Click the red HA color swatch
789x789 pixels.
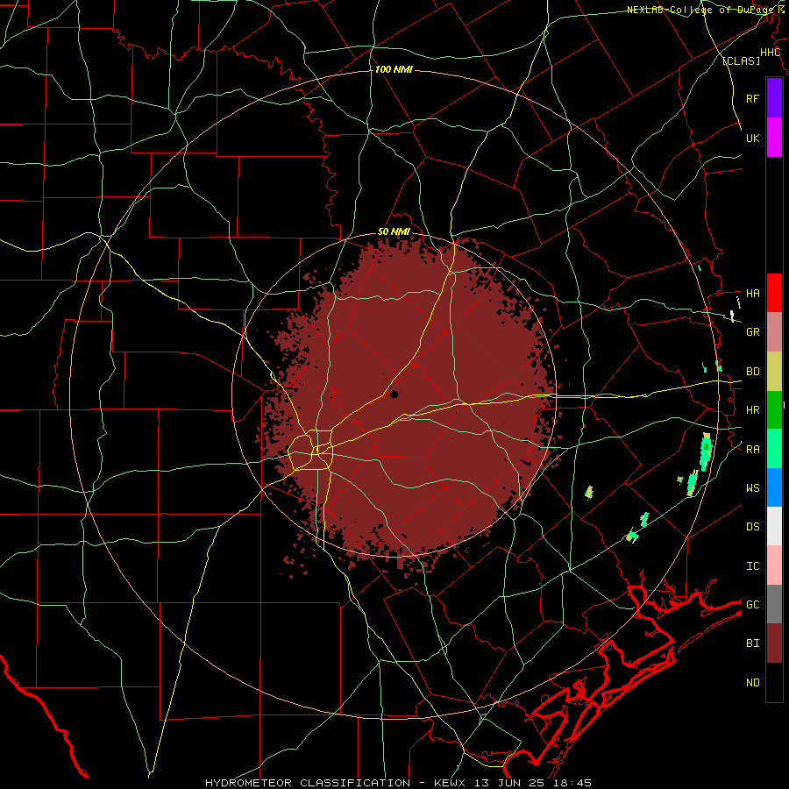[x=774, y=293]
